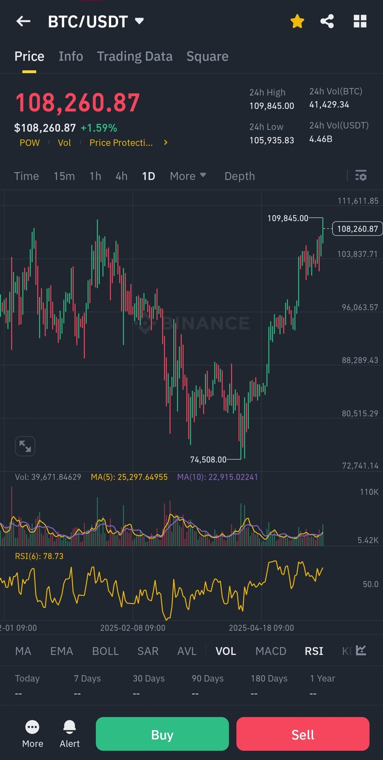The height and width of the screenshot is (760, 383).
Task: Toggle the VOL indicator
Action: point(226,651)
